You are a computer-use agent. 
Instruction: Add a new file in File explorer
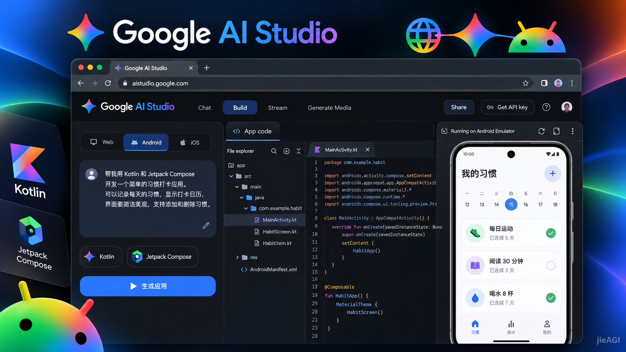click(x=286, y=151)
